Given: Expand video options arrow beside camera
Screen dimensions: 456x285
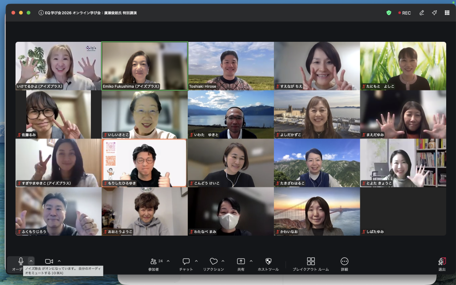Looking at the screenshot, I should point(59,261).
